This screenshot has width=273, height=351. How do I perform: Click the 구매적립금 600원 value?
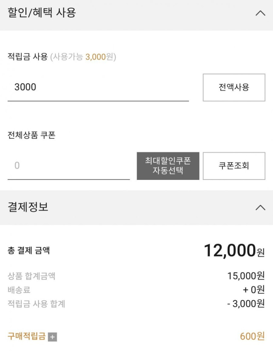tap(252, 336)
